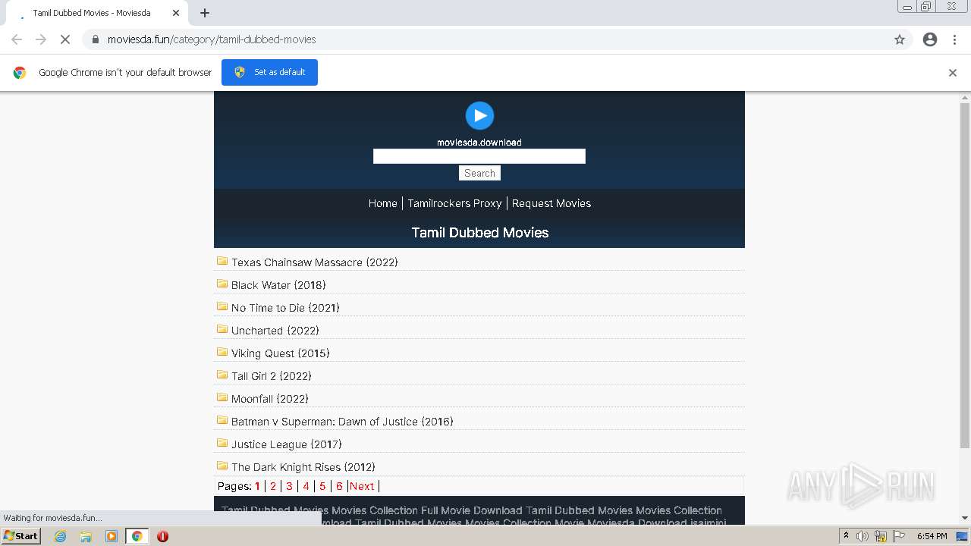Open The Dark Knight Rises (2012)

(x=303, y=467)
